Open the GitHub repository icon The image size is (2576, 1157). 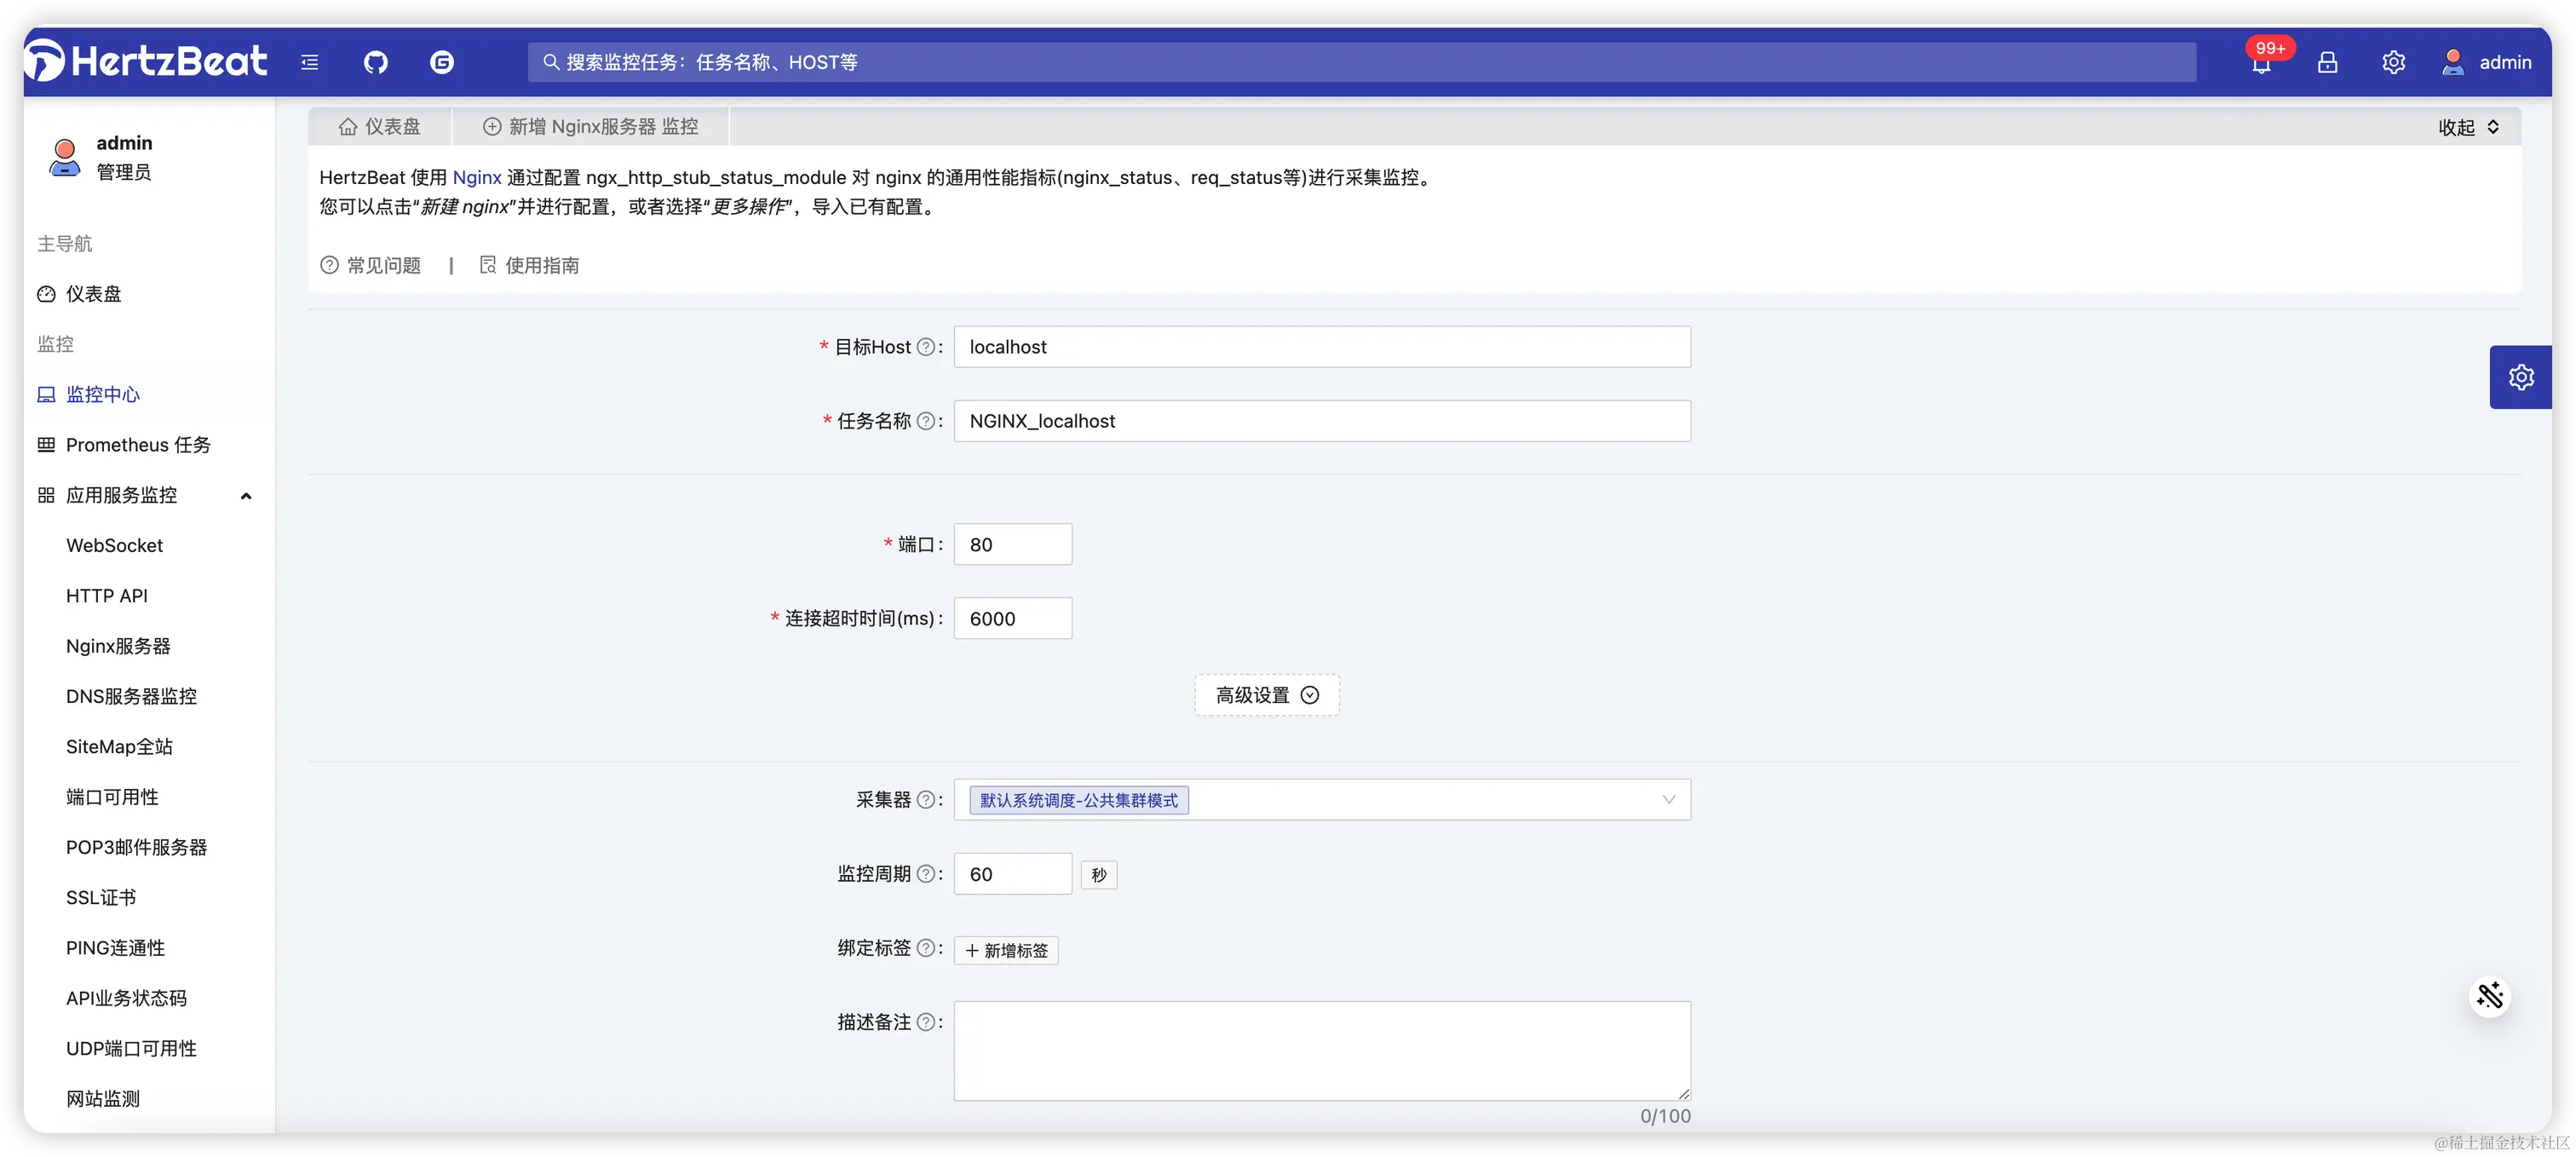pos(375,62)
